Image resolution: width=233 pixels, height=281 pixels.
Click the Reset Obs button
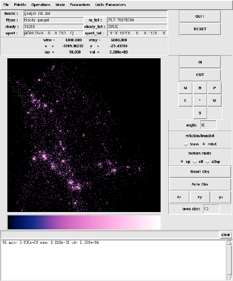coord(200,172)
